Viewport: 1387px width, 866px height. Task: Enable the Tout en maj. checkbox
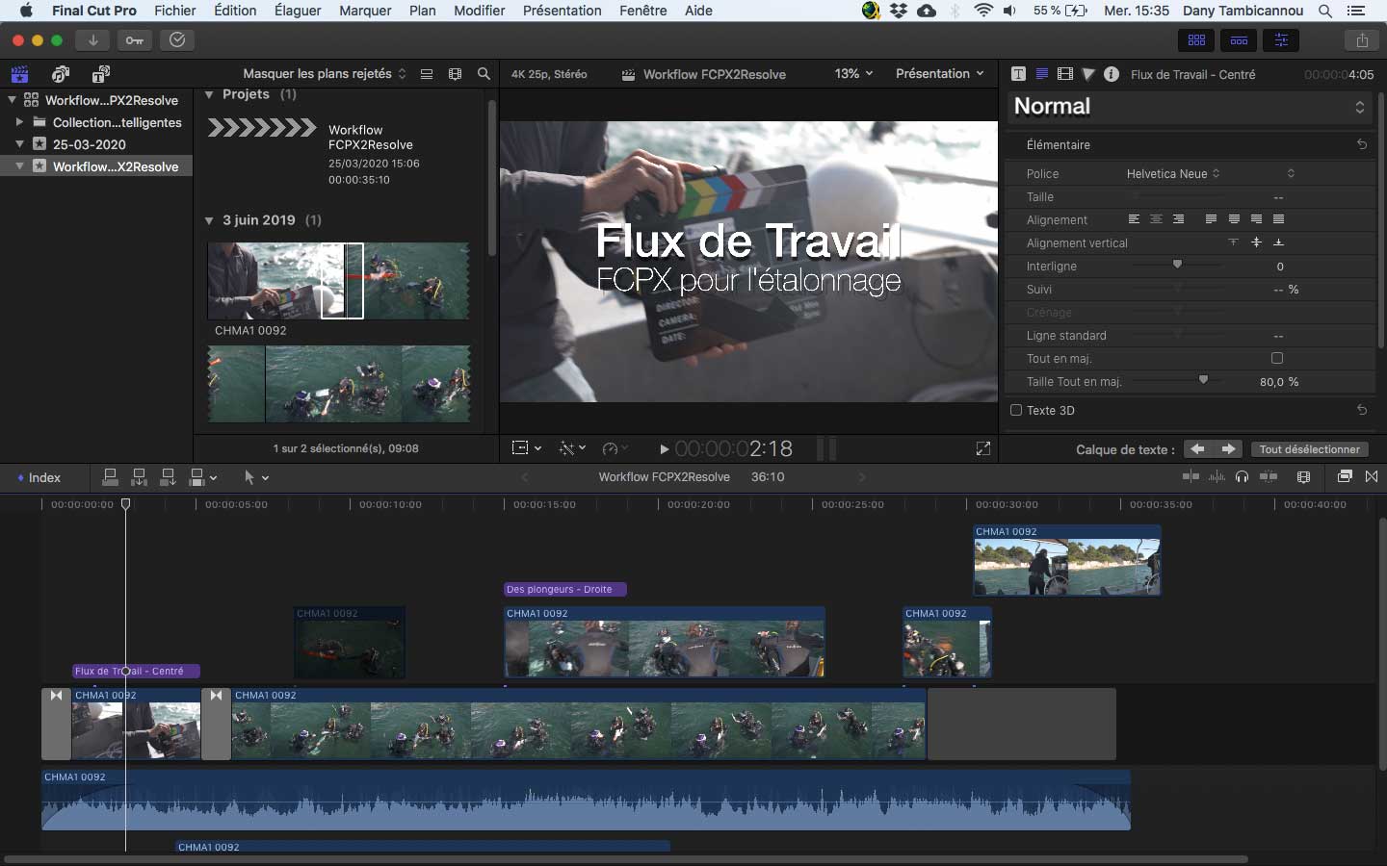click(x=1276, y=358)
